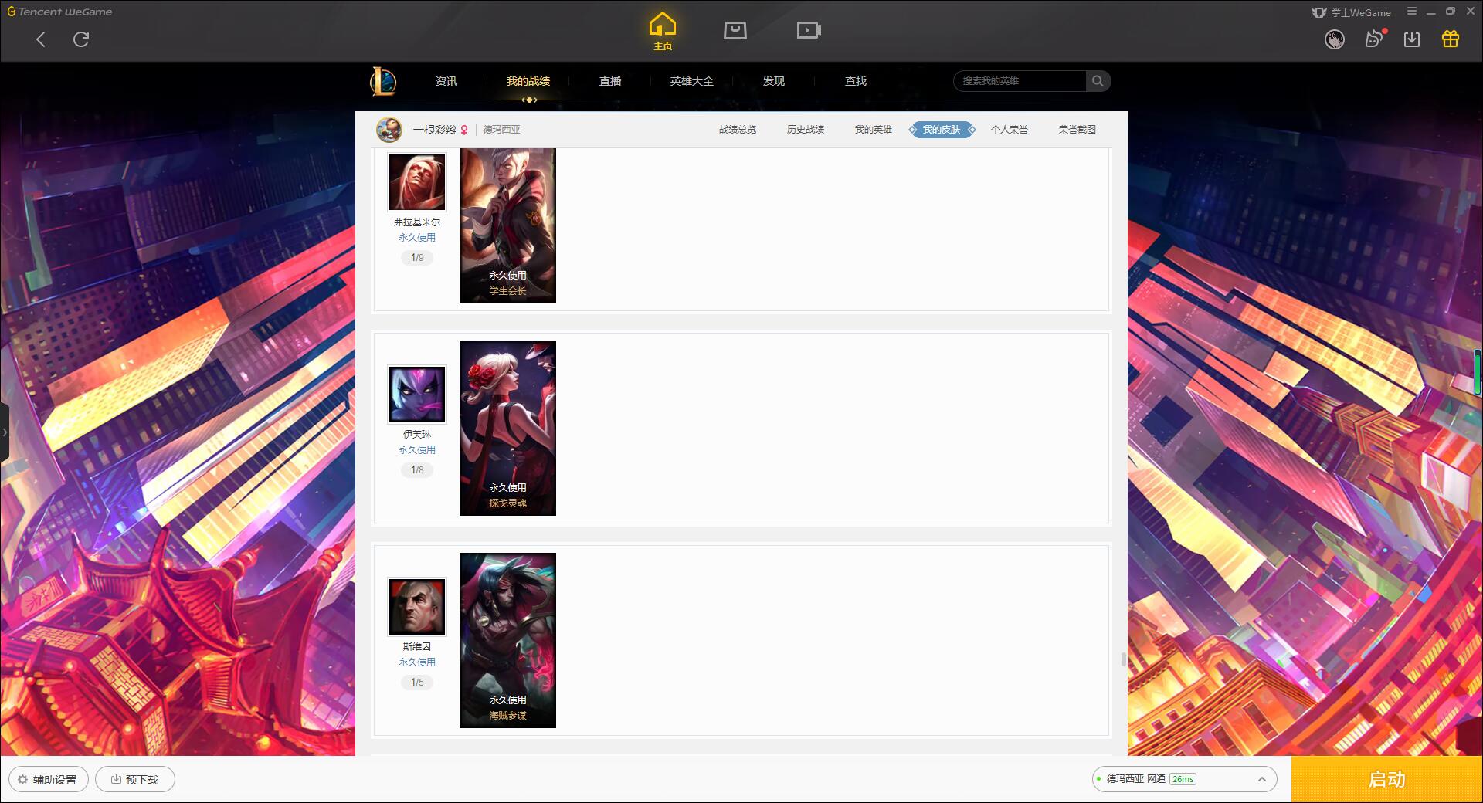This screenshot has height=803, width=1483.
Task: Click the League of Legends logo
Action: pyautogui.click(x=383, y=81)
